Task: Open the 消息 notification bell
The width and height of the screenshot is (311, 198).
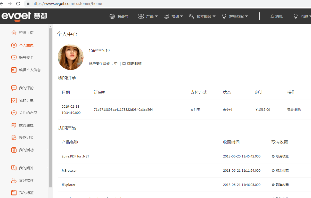Action: click(276, 16)
